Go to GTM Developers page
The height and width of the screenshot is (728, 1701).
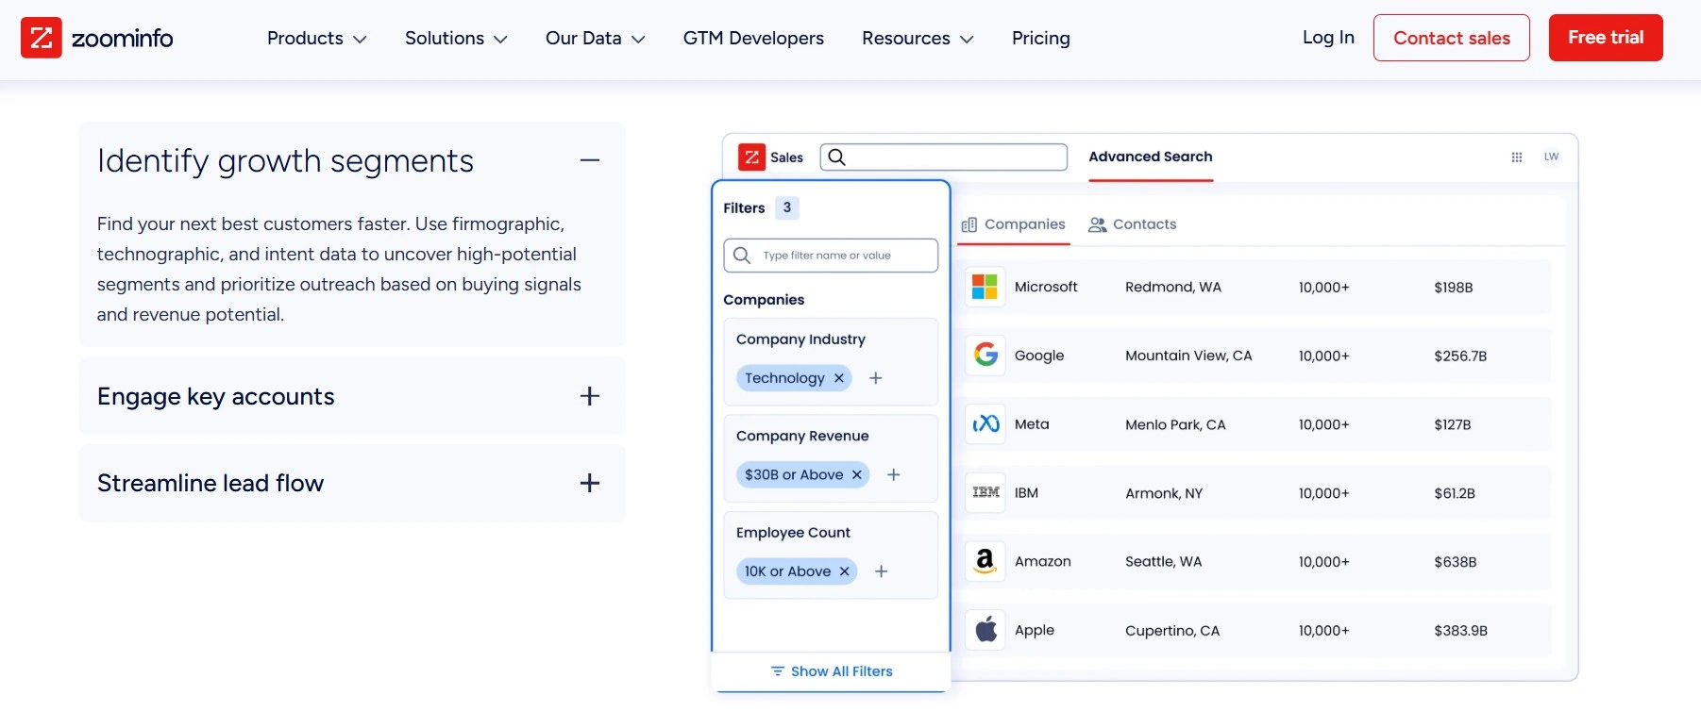tap(753, 39)
